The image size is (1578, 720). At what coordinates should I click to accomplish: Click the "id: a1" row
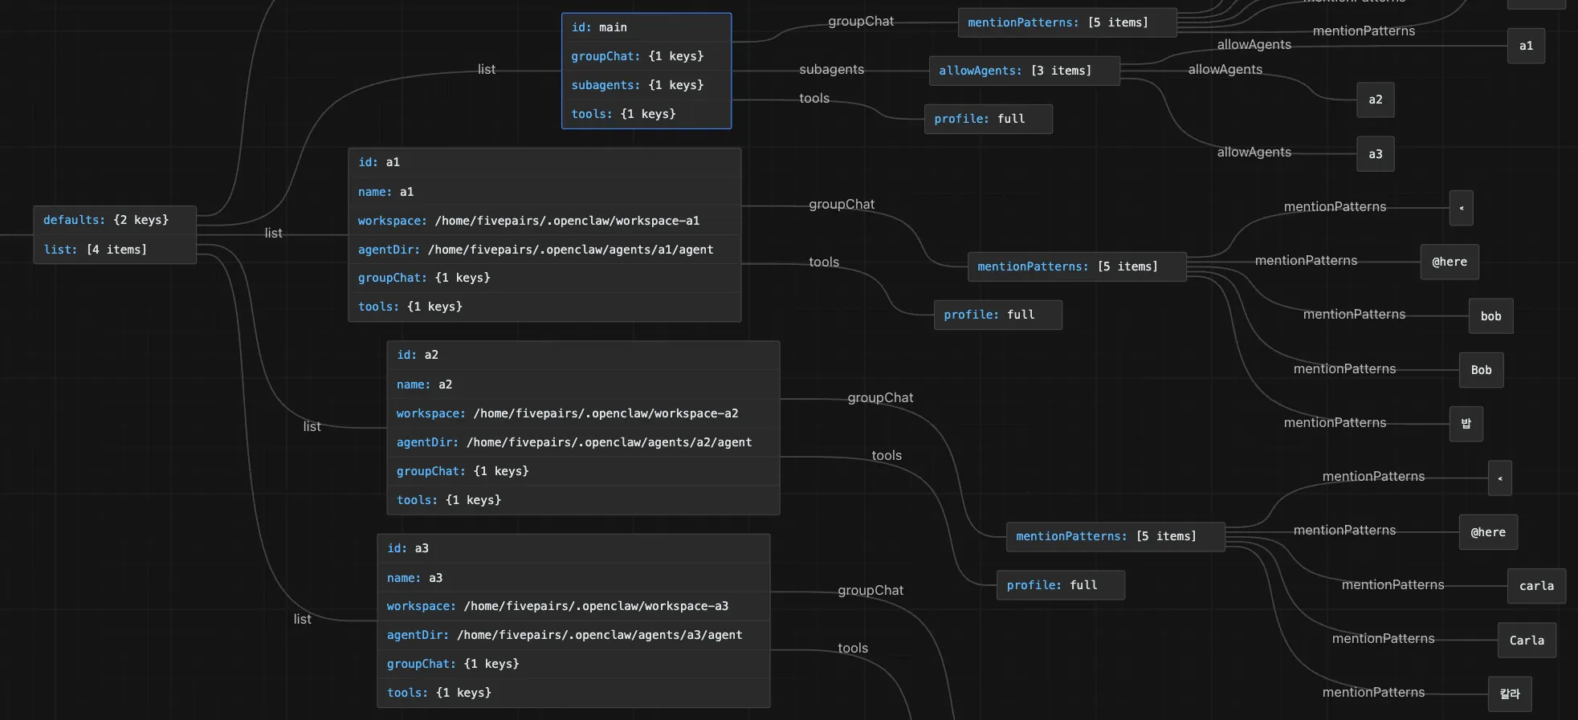544,162
